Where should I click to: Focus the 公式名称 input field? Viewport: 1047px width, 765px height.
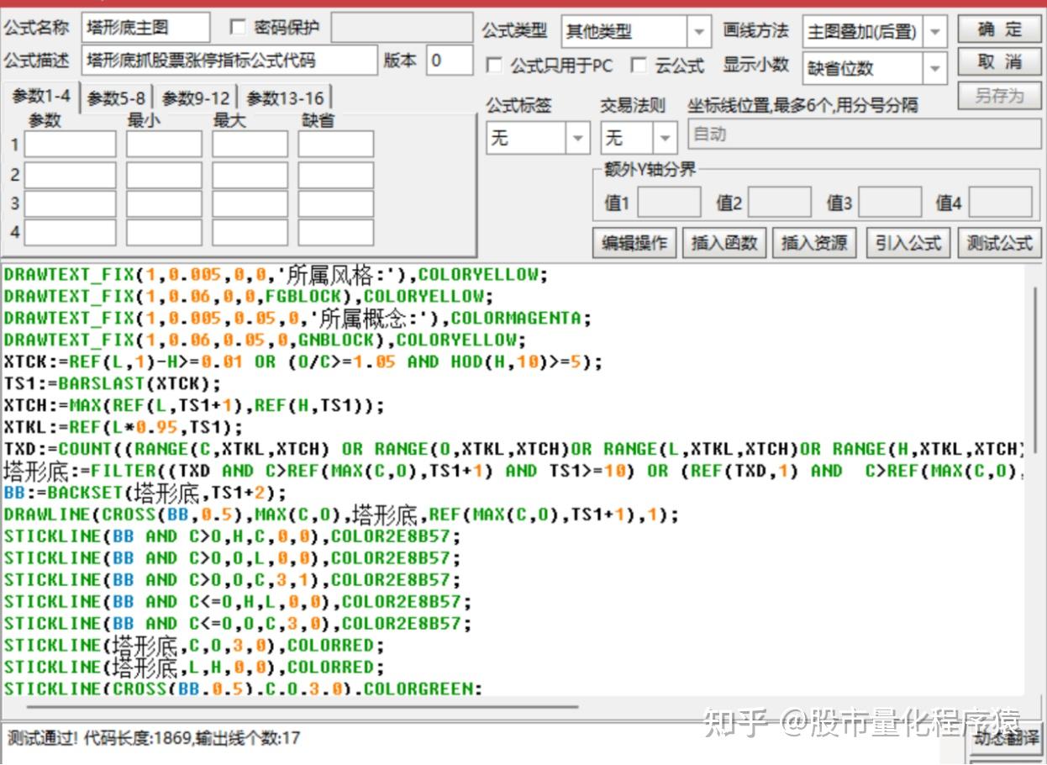[146, 29]
